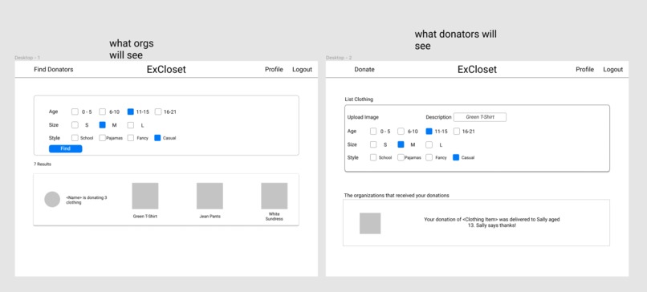Check Pajamas style in List Clothing form
The height and width of the screenshot is (292, 647).
point(401,157)
